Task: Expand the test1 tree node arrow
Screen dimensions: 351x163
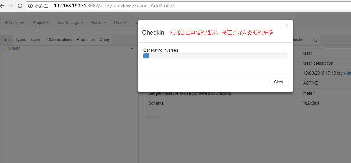Action: tap(3, 49)
